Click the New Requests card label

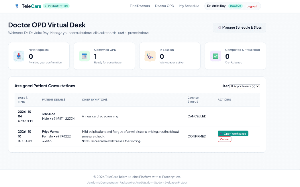click(38, 50)
